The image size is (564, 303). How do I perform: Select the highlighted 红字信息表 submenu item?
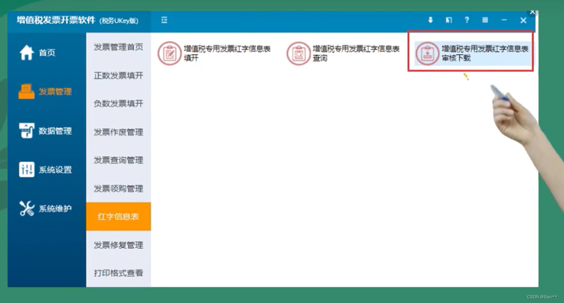[x=118, y=217]
